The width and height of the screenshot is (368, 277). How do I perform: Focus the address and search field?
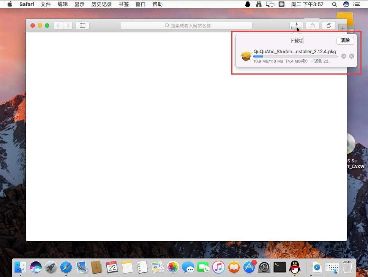(186, 25)
